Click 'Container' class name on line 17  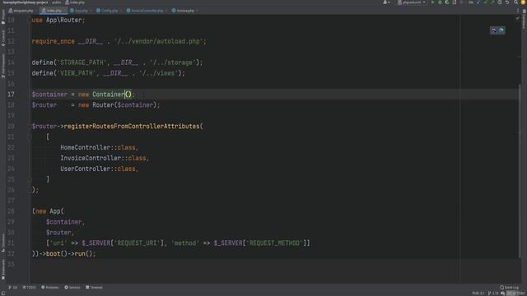pyautogui.click(x=108, y=95)
